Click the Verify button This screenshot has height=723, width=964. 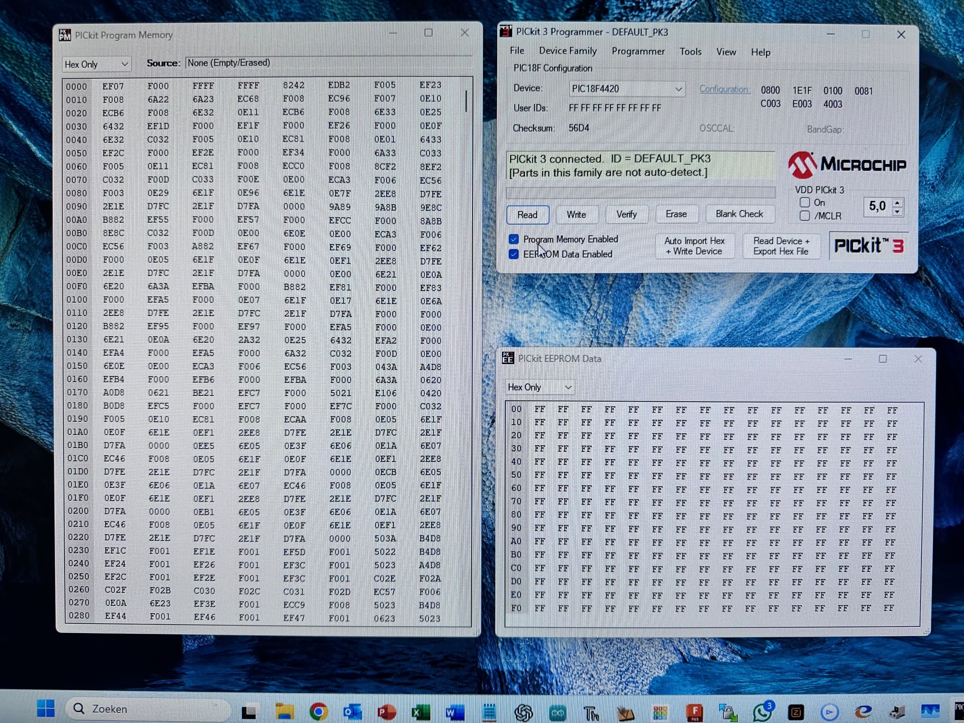coord(626,214)
